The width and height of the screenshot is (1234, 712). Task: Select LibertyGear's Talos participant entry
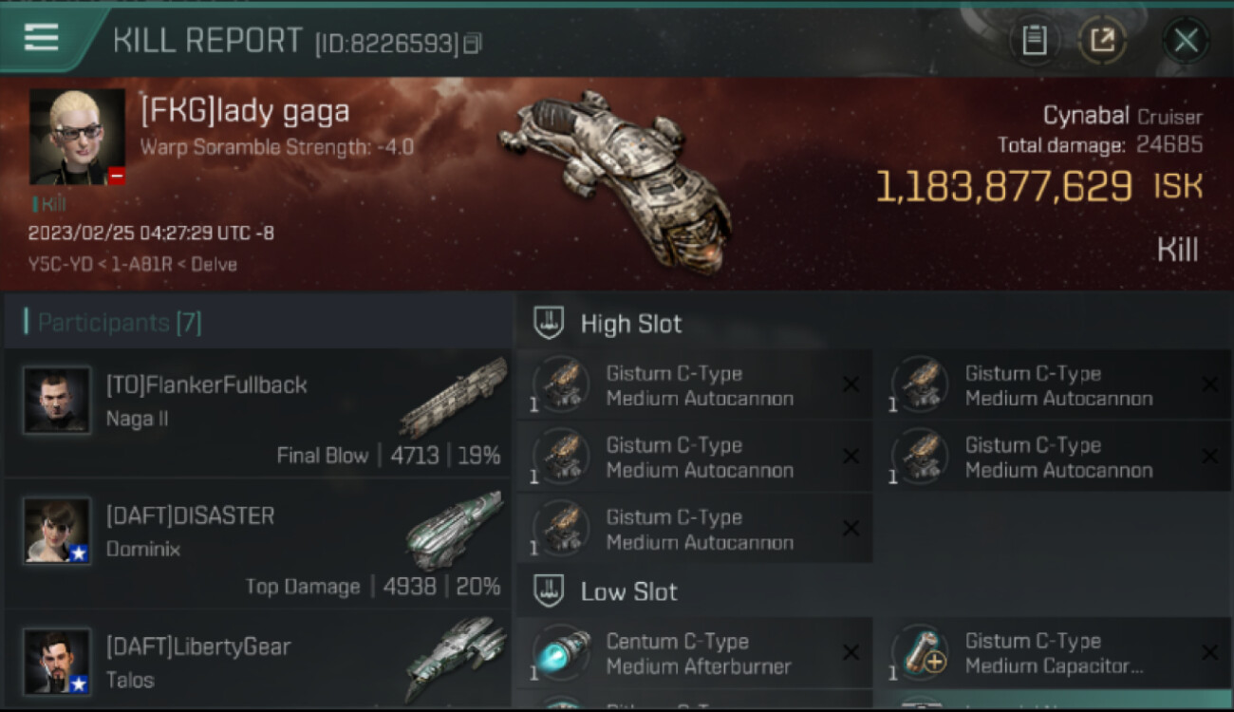pyautogui.click(x=258, y=661)
